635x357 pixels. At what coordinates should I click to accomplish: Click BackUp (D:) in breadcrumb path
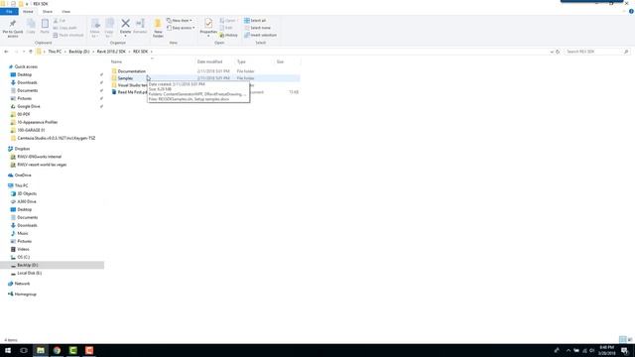pyautogui.click(x=79, y=52)
